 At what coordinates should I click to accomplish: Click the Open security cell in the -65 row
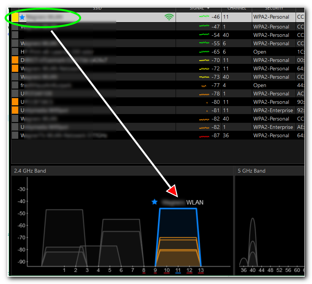(x=260, y=52)
